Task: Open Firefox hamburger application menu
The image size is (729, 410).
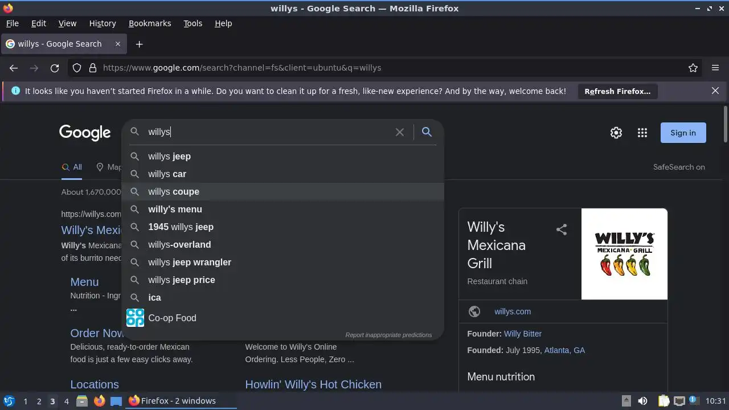Action: pos(715,68)
